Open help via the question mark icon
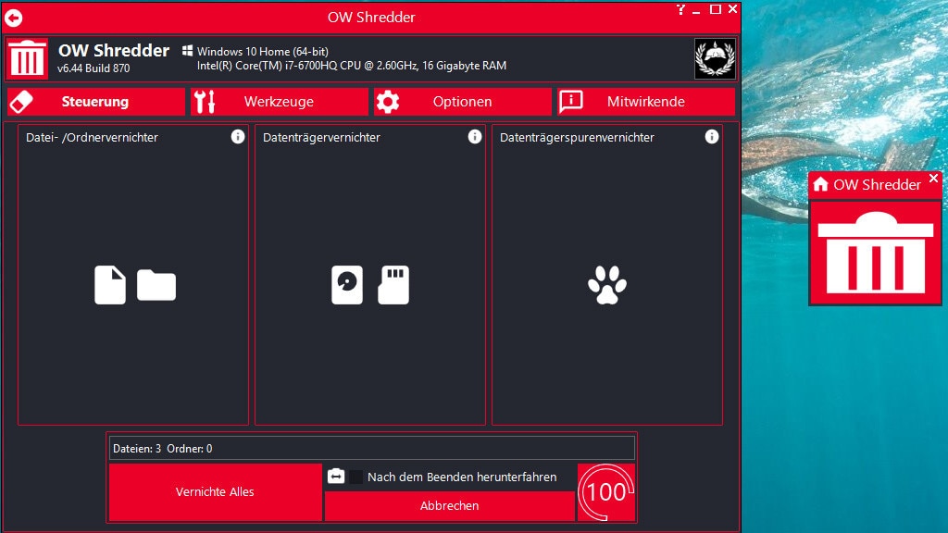The height and width of the screenshot is (533, 948). [x=680, y=9]
